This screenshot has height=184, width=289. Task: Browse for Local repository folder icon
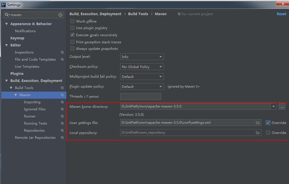258,133
